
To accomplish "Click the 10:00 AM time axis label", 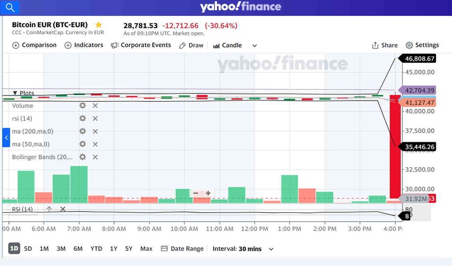I will click(x=184, y=229).
